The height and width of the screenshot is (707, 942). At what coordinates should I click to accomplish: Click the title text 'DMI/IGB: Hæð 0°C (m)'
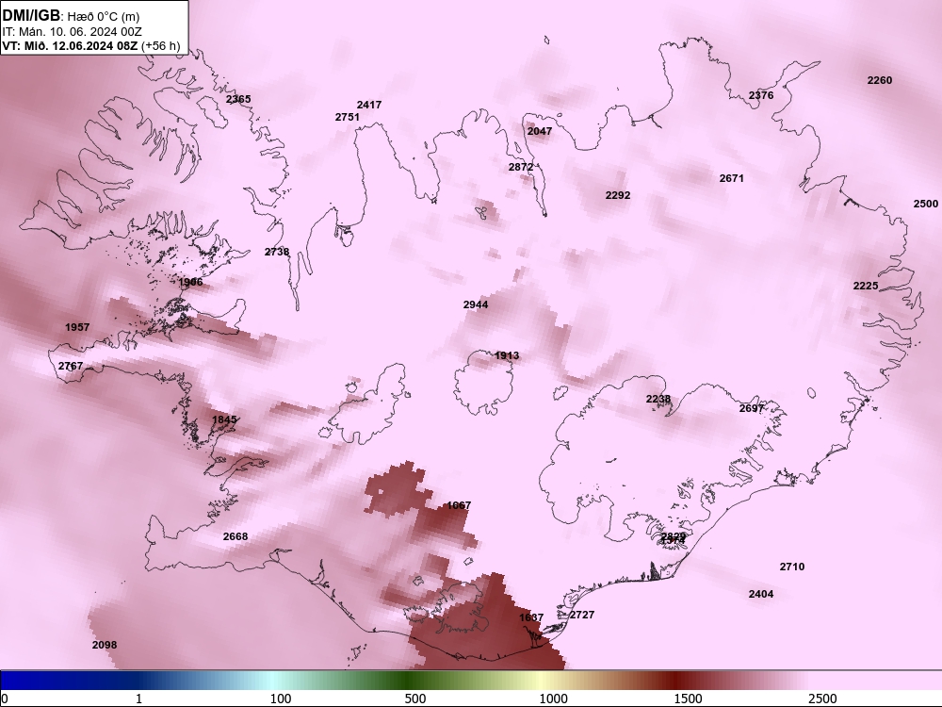coord(71,16)
